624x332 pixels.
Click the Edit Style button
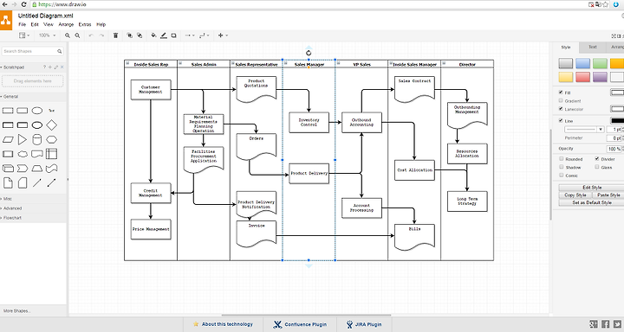click(592, 187)
